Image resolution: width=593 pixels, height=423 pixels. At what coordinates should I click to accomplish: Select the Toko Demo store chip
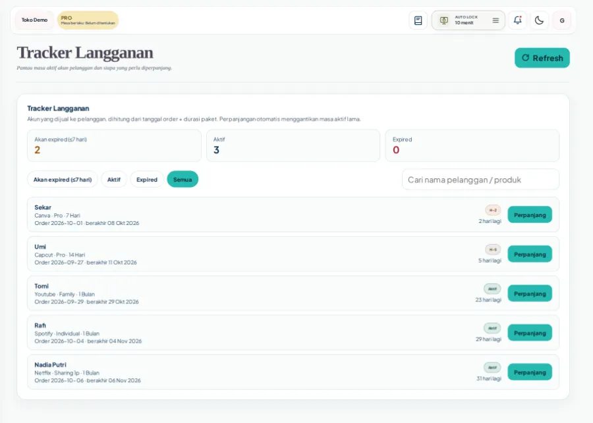click(x=34, y=20)
